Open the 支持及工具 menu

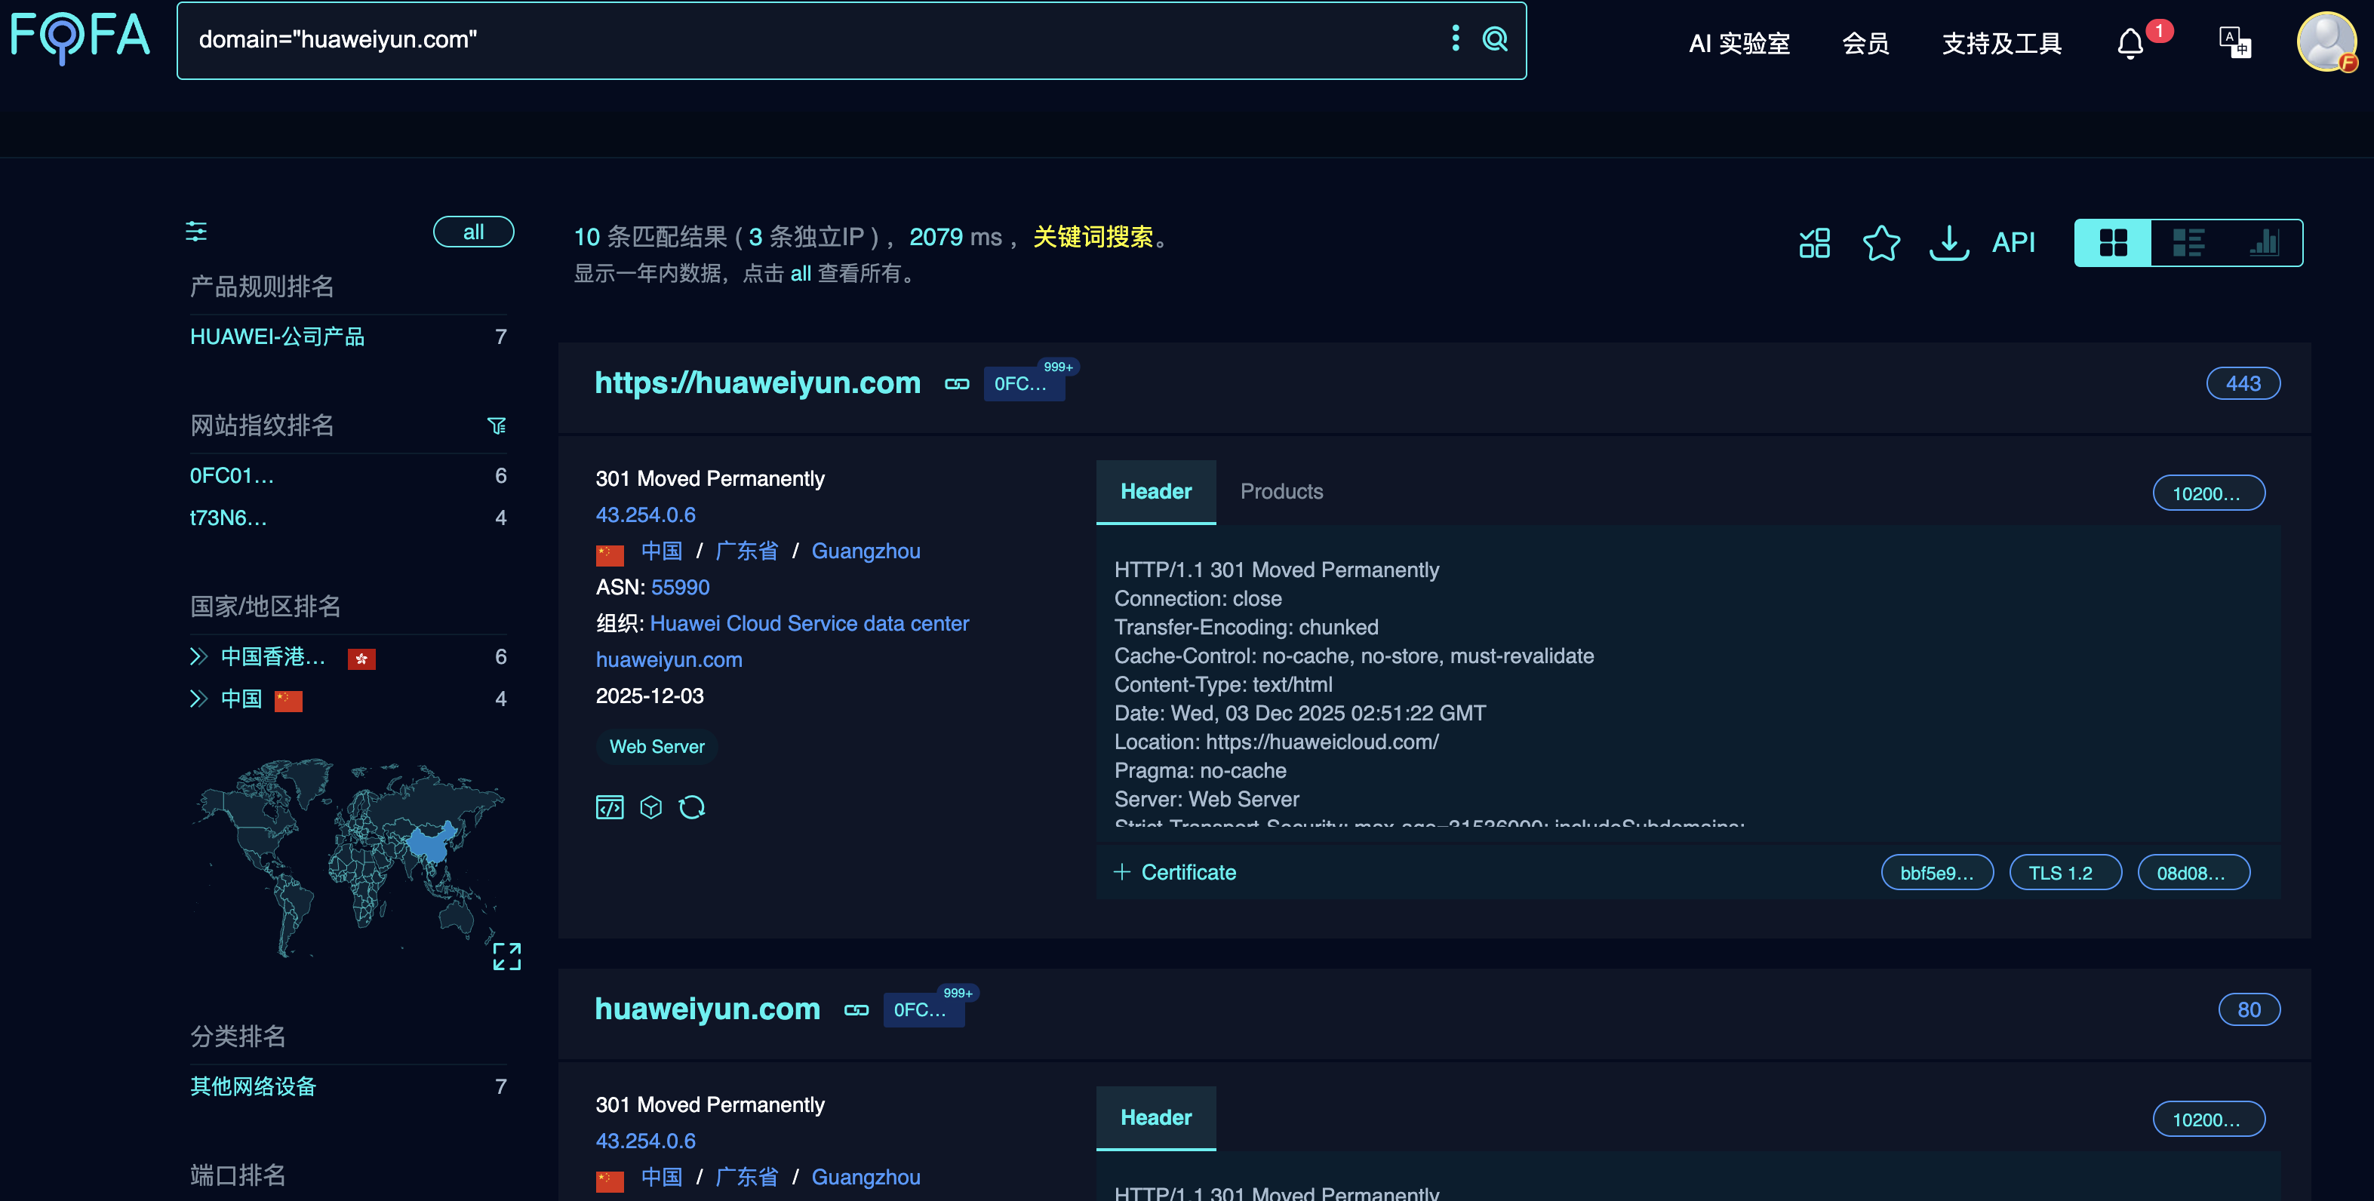(x=2000, y=43)
